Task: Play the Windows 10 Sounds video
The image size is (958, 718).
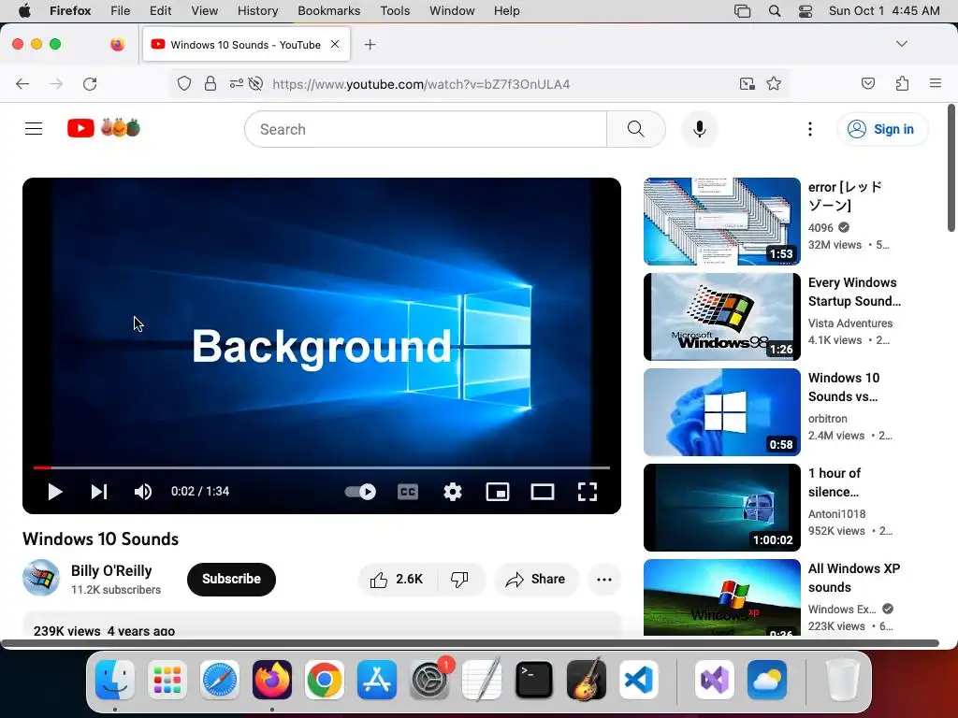Action: click(x=55, y=492)
